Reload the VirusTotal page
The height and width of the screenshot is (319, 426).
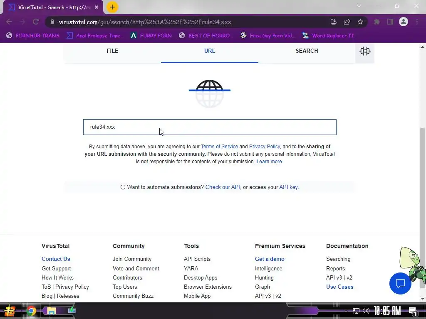tap(36, 22)
